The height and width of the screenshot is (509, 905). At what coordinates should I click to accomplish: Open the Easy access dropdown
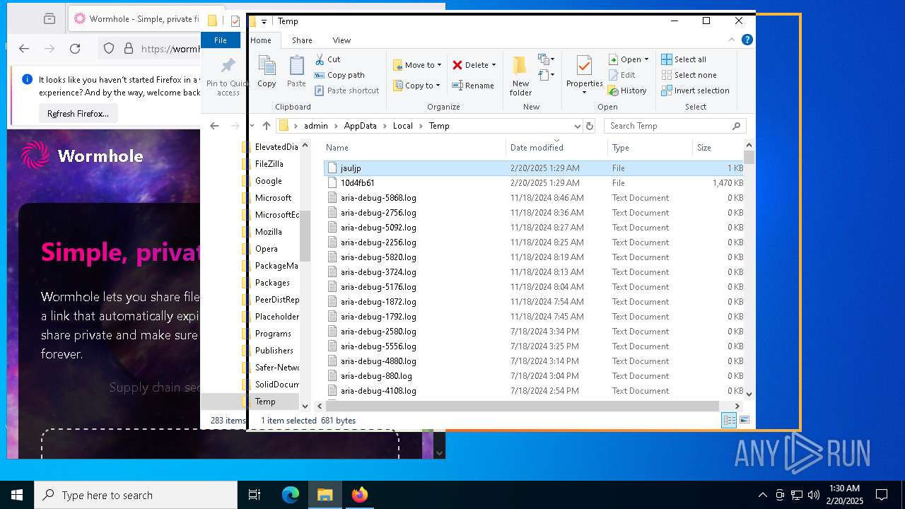pyautogui.click(x=545, y=74)
